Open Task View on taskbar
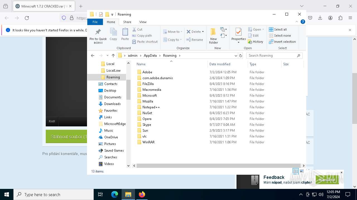The height and width of the screenshot is (200, 357). point(100,194)
